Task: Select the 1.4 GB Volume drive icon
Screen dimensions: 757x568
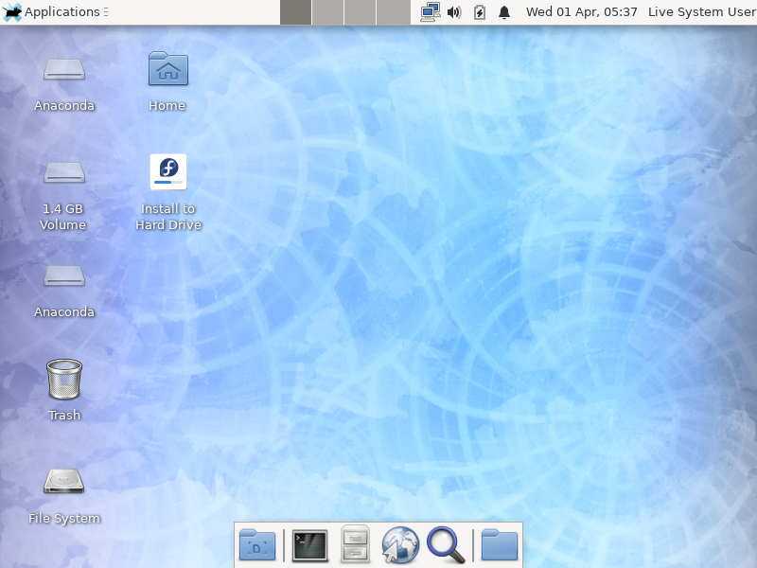Action: tap(64, 172)
